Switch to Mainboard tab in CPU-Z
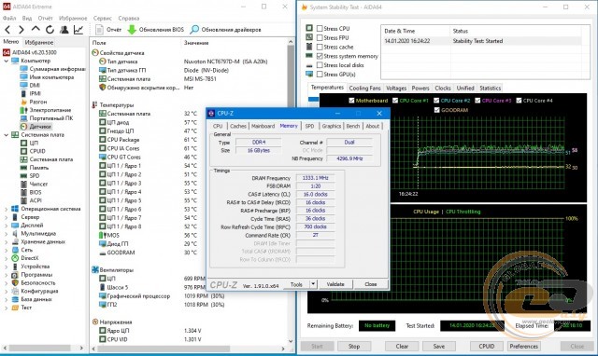This screenshot has height=356, width=598. click(263, 126)
